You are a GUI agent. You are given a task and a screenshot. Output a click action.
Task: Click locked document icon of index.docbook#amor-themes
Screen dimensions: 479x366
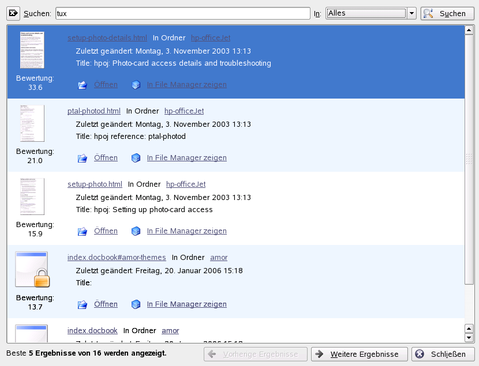[32, 269]
